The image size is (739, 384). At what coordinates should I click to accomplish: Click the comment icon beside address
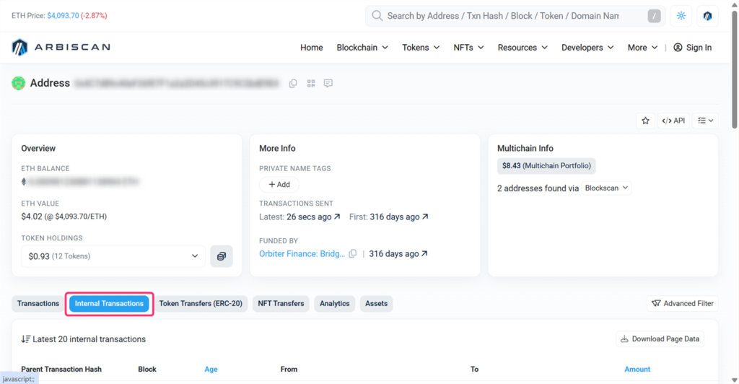click(x=328, y=84)
